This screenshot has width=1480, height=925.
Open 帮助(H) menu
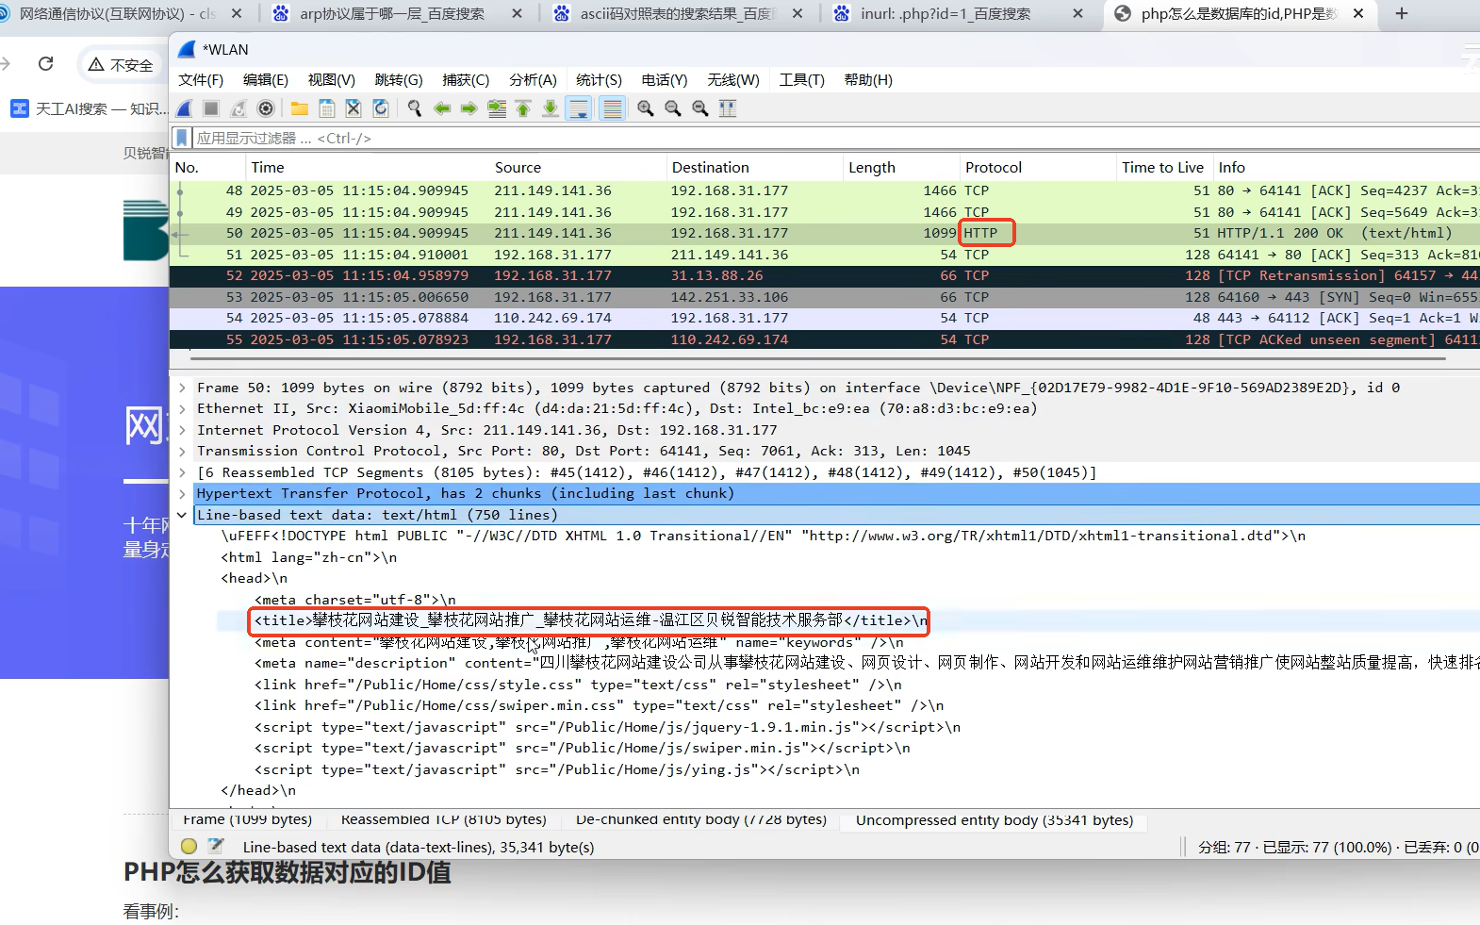(x=868, y=79)
